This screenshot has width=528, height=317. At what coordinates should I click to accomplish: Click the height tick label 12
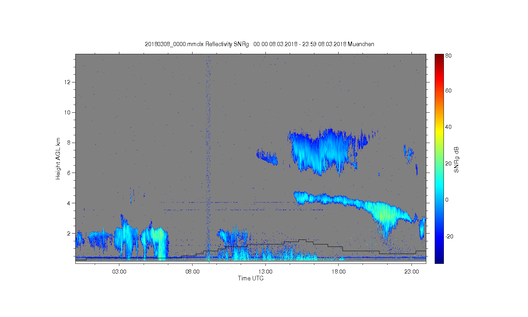click(x=68, y=82)
